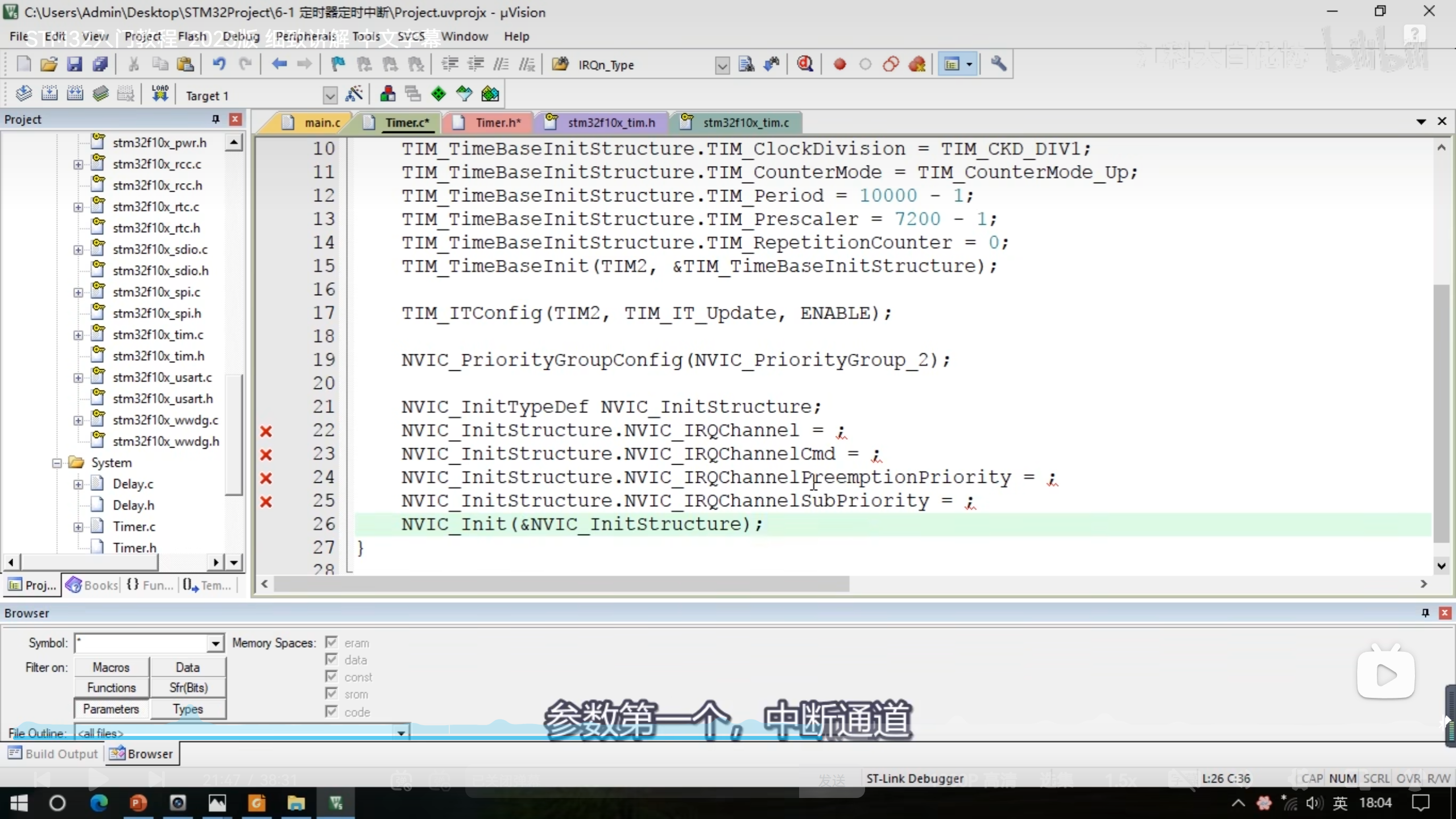Collapse the System folder in project tree
Viewport: 1456px width, 819px height.
(57, 463)
